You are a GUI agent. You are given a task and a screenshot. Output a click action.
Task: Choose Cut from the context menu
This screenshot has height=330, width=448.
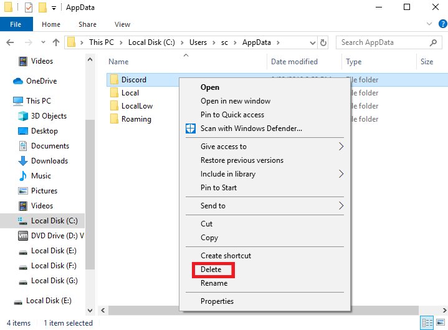pyautogui.click(x=206, y=223)
